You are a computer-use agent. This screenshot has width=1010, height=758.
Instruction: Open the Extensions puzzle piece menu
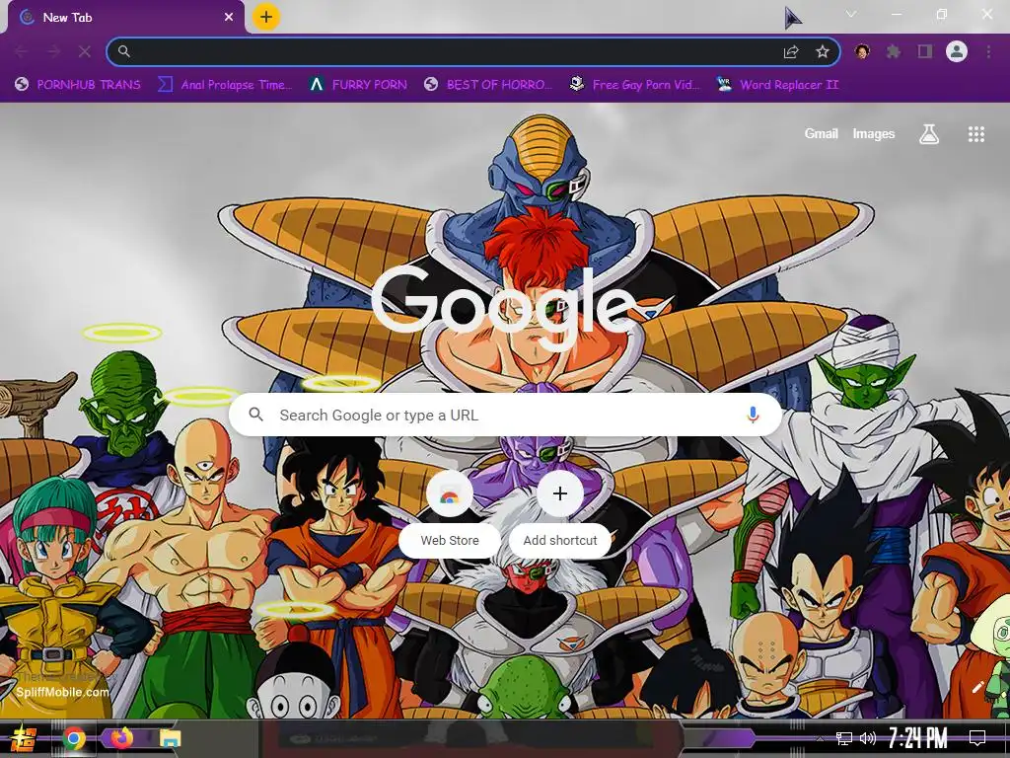pyautogui.click(x=894, y=51)
